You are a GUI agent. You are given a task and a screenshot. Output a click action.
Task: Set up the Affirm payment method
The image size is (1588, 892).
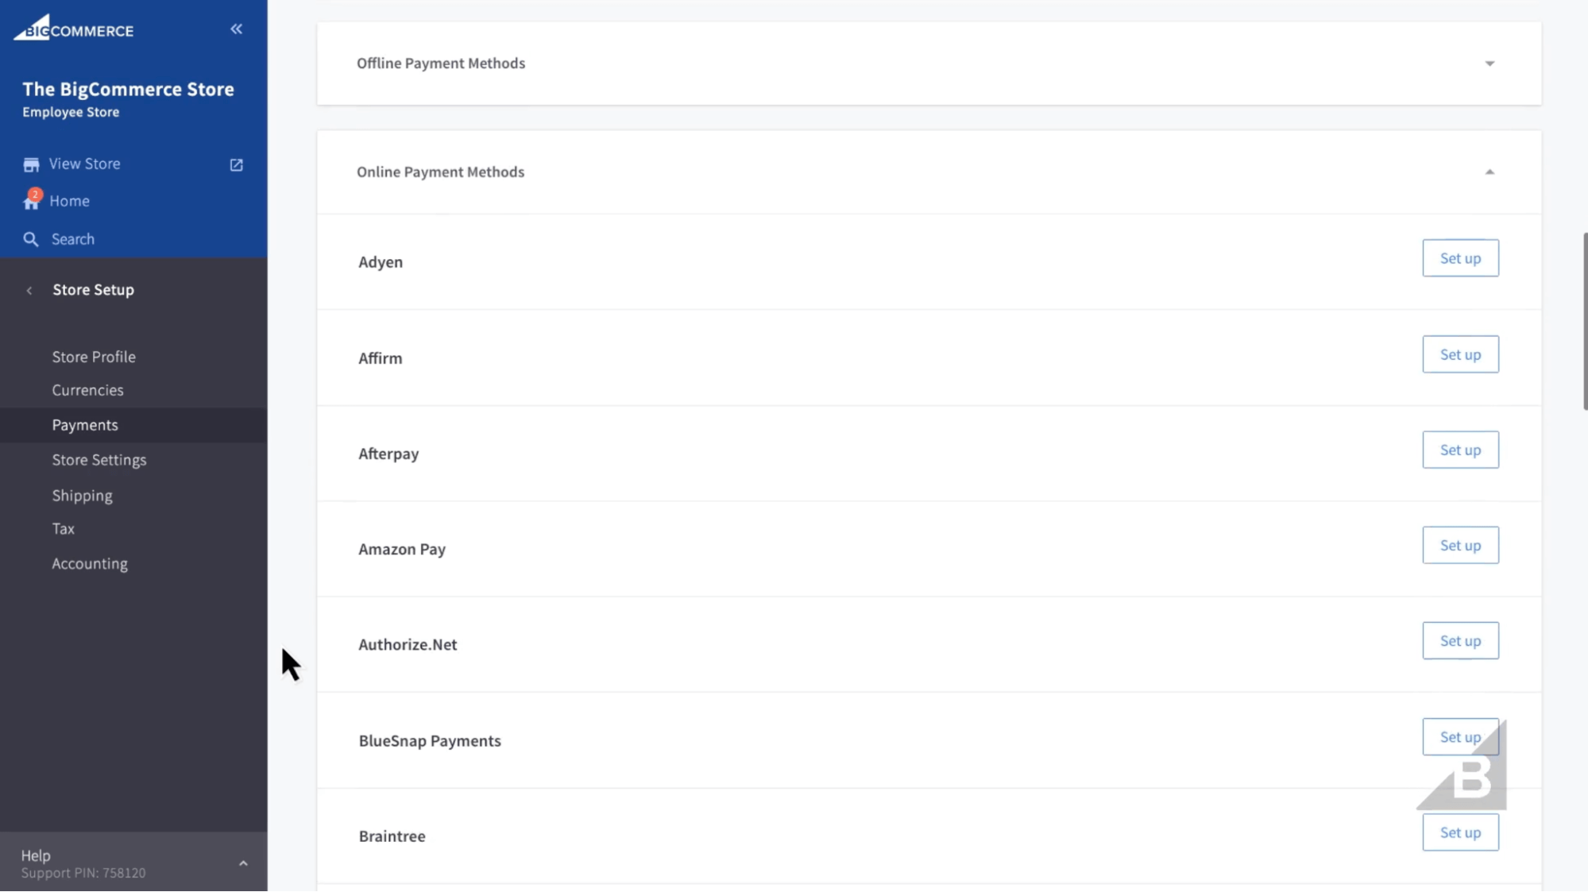point(1460,354)
